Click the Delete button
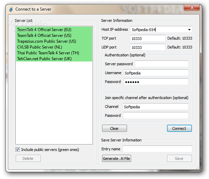The width and height of the screenshot is (209, 179). point(28,159)
